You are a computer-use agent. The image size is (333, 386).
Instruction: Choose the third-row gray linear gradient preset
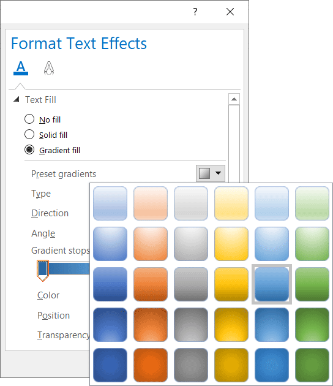click(191, 284)
